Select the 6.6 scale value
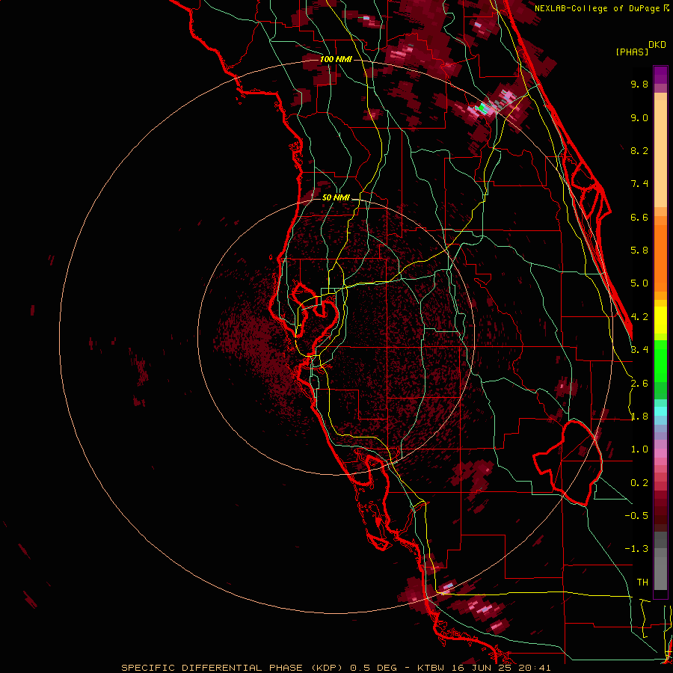 639,217
